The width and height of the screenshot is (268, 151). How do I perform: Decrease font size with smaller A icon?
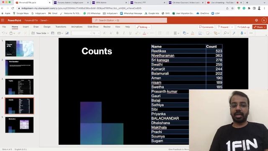coord(111,33)
